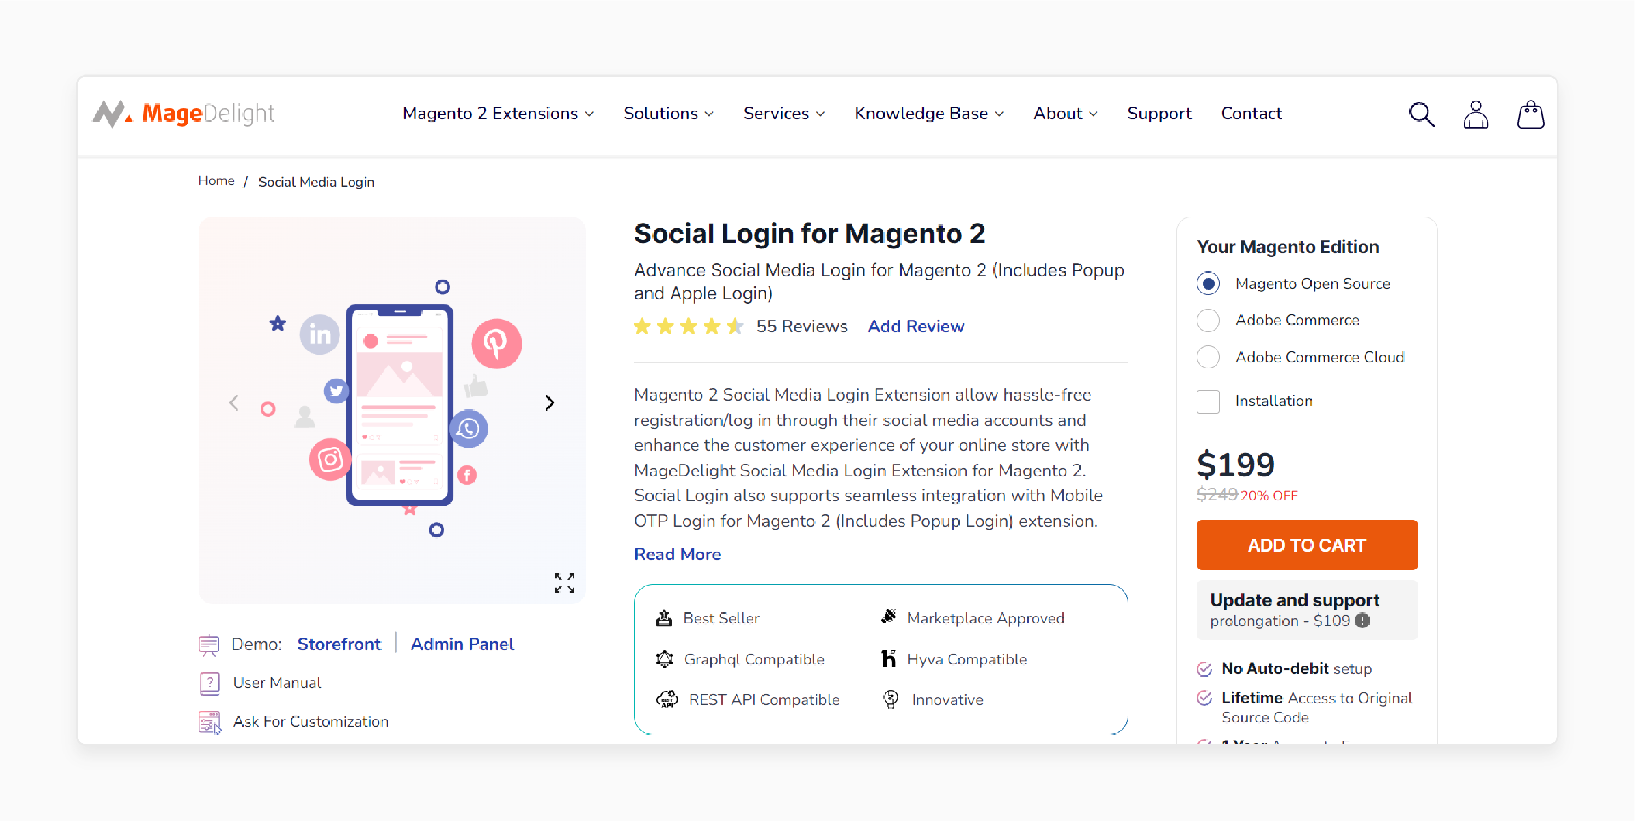
Task: Expand Solutions dropdown menu
Action: click(668, 113)
